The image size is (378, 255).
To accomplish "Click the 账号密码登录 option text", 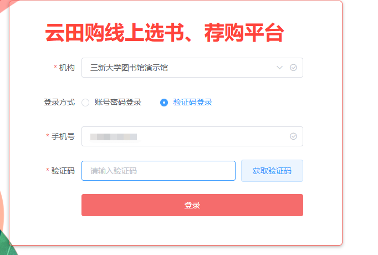I will click(x=118, y=103).
